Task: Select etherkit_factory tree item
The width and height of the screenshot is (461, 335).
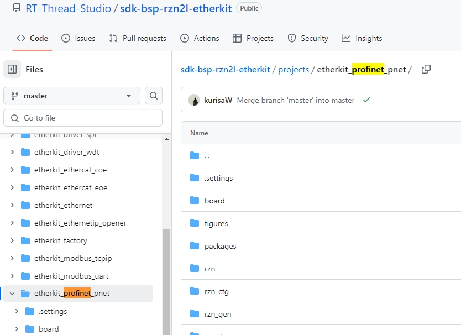Action: coord(61,240)
